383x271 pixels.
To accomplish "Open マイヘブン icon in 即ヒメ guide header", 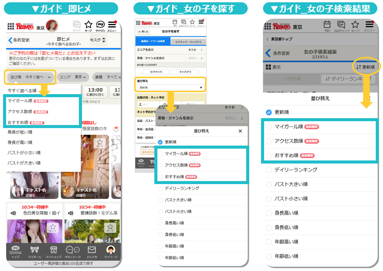I will click(x=101, y=26).
